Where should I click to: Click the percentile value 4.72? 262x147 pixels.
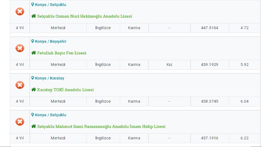click(x=245, y=28)
